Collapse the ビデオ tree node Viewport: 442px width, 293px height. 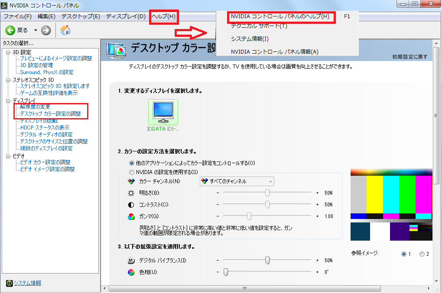coord(8,156)
